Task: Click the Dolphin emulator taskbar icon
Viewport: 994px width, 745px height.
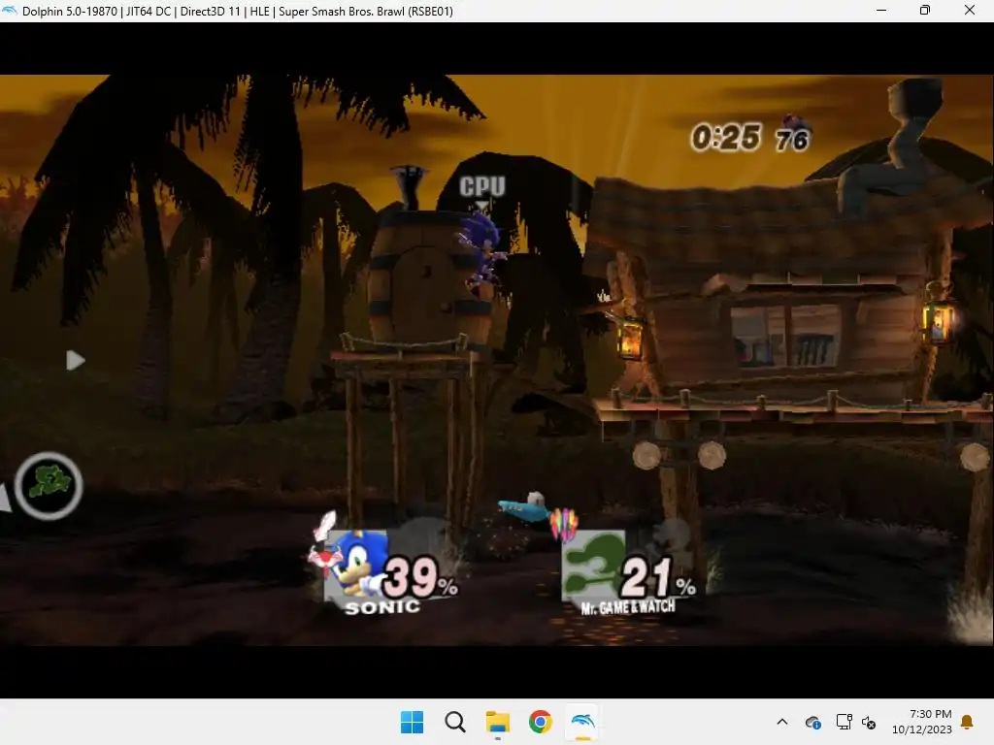Action: [x=583, y=722]
